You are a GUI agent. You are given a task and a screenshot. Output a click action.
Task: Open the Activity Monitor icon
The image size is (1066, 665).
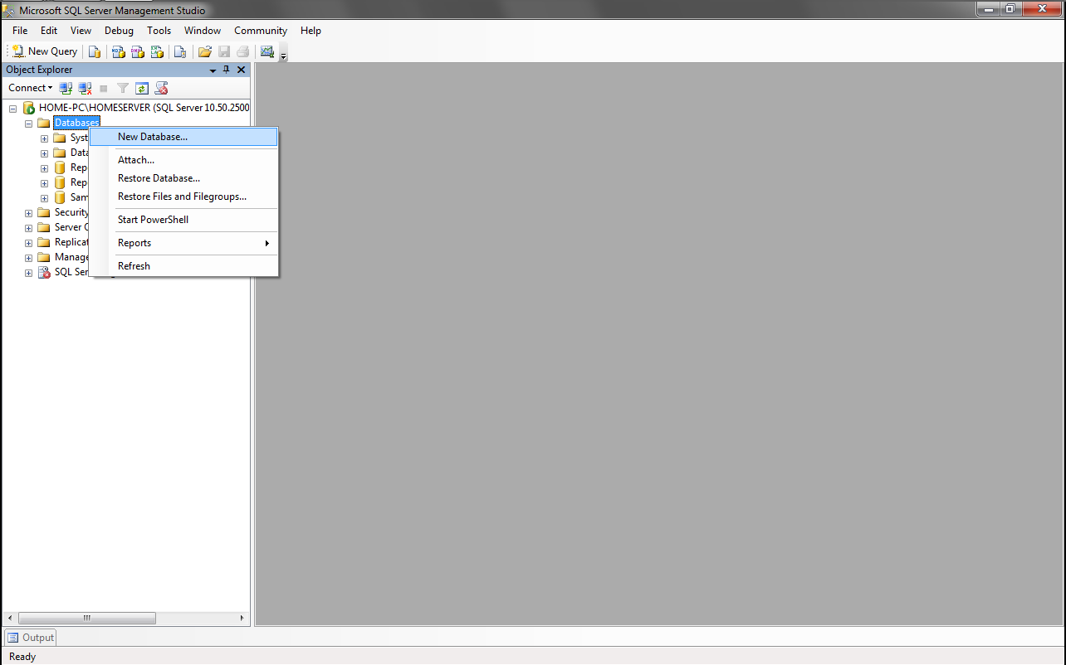tap(266, 51)
